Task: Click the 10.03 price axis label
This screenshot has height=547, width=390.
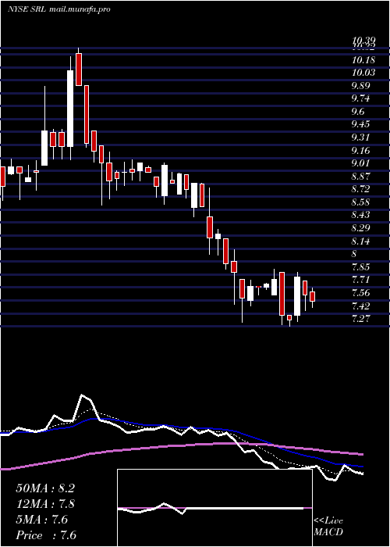Action: tap(363, 73)
